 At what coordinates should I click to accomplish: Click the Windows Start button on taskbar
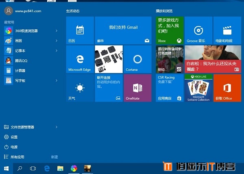click(x=6, y=168)
